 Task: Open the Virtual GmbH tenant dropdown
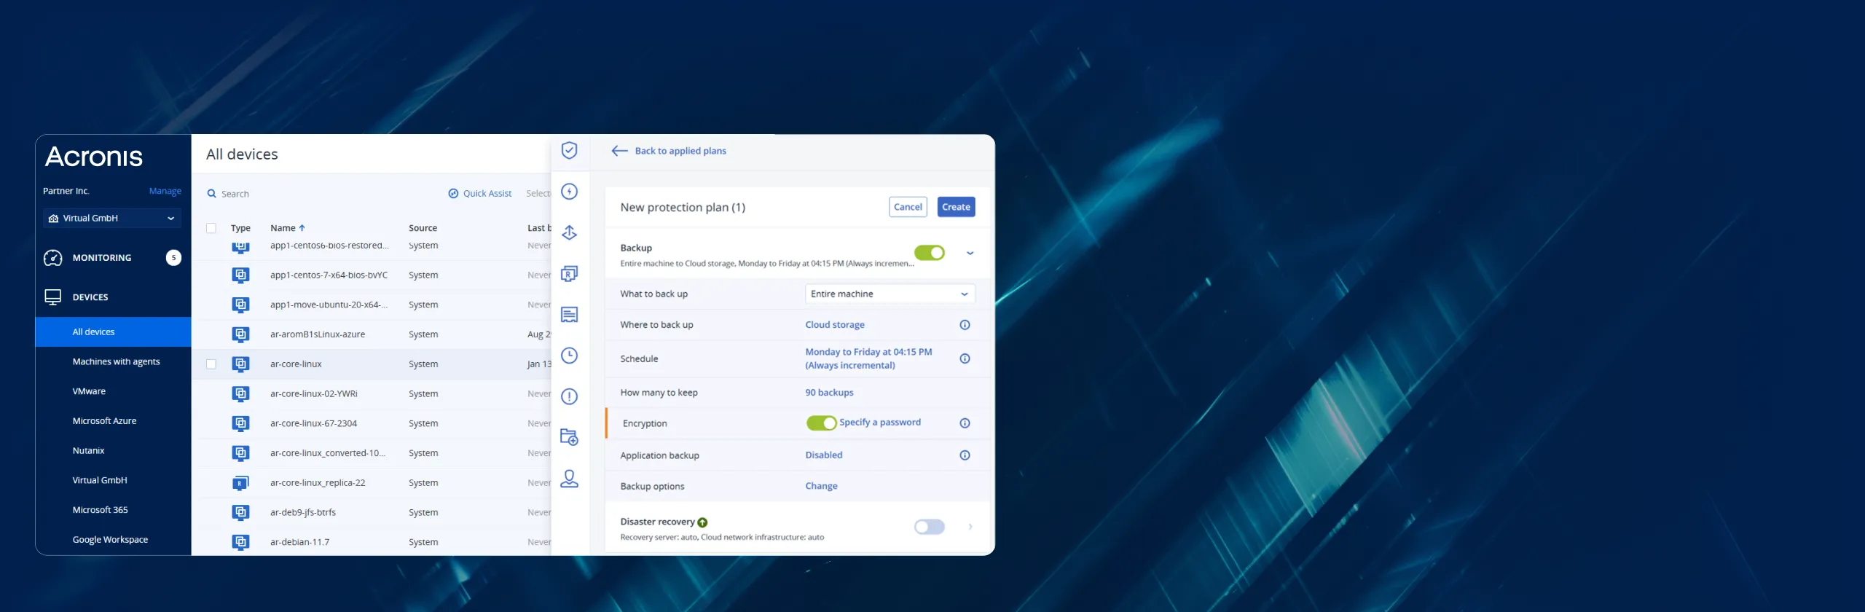click(x=112, y=219)
